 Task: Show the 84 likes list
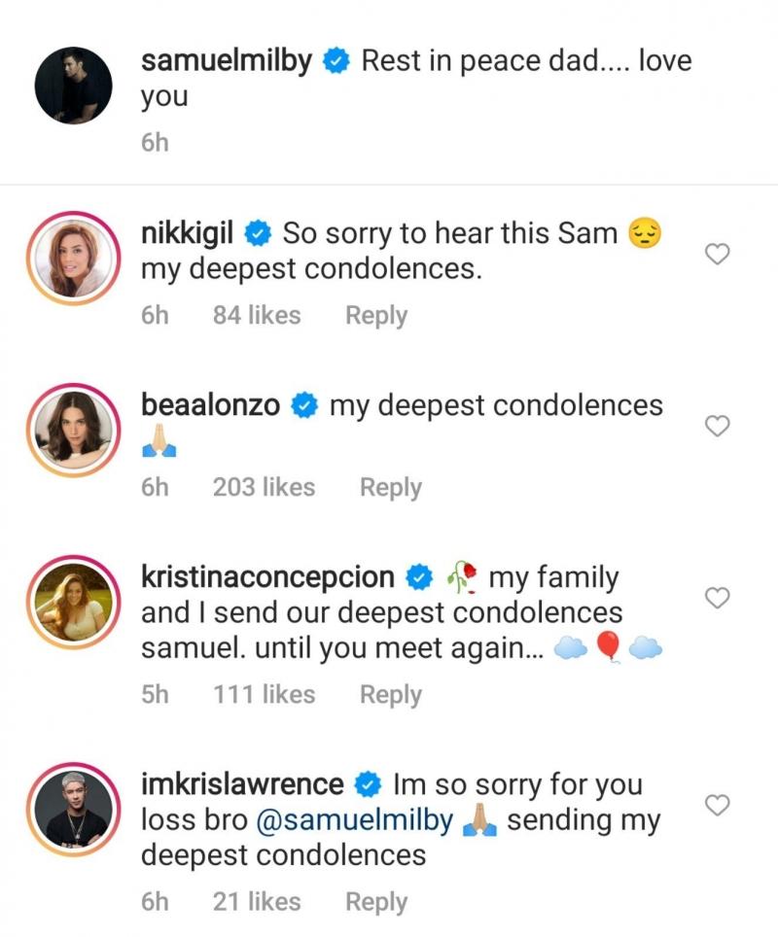257,316
